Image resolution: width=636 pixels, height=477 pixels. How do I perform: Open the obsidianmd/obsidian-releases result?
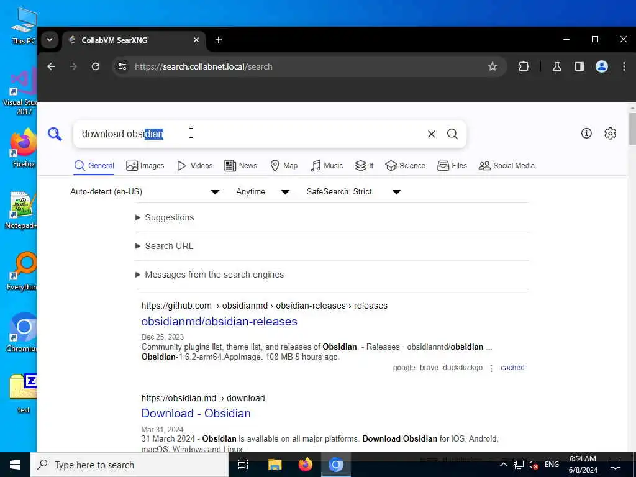click(219, 321)
